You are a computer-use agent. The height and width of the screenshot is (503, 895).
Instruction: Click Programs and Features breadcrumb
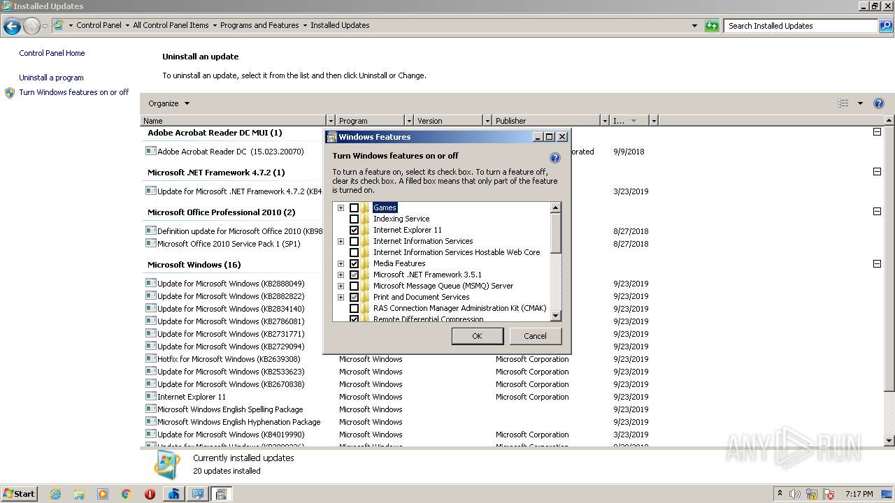[x=259, y=25]
